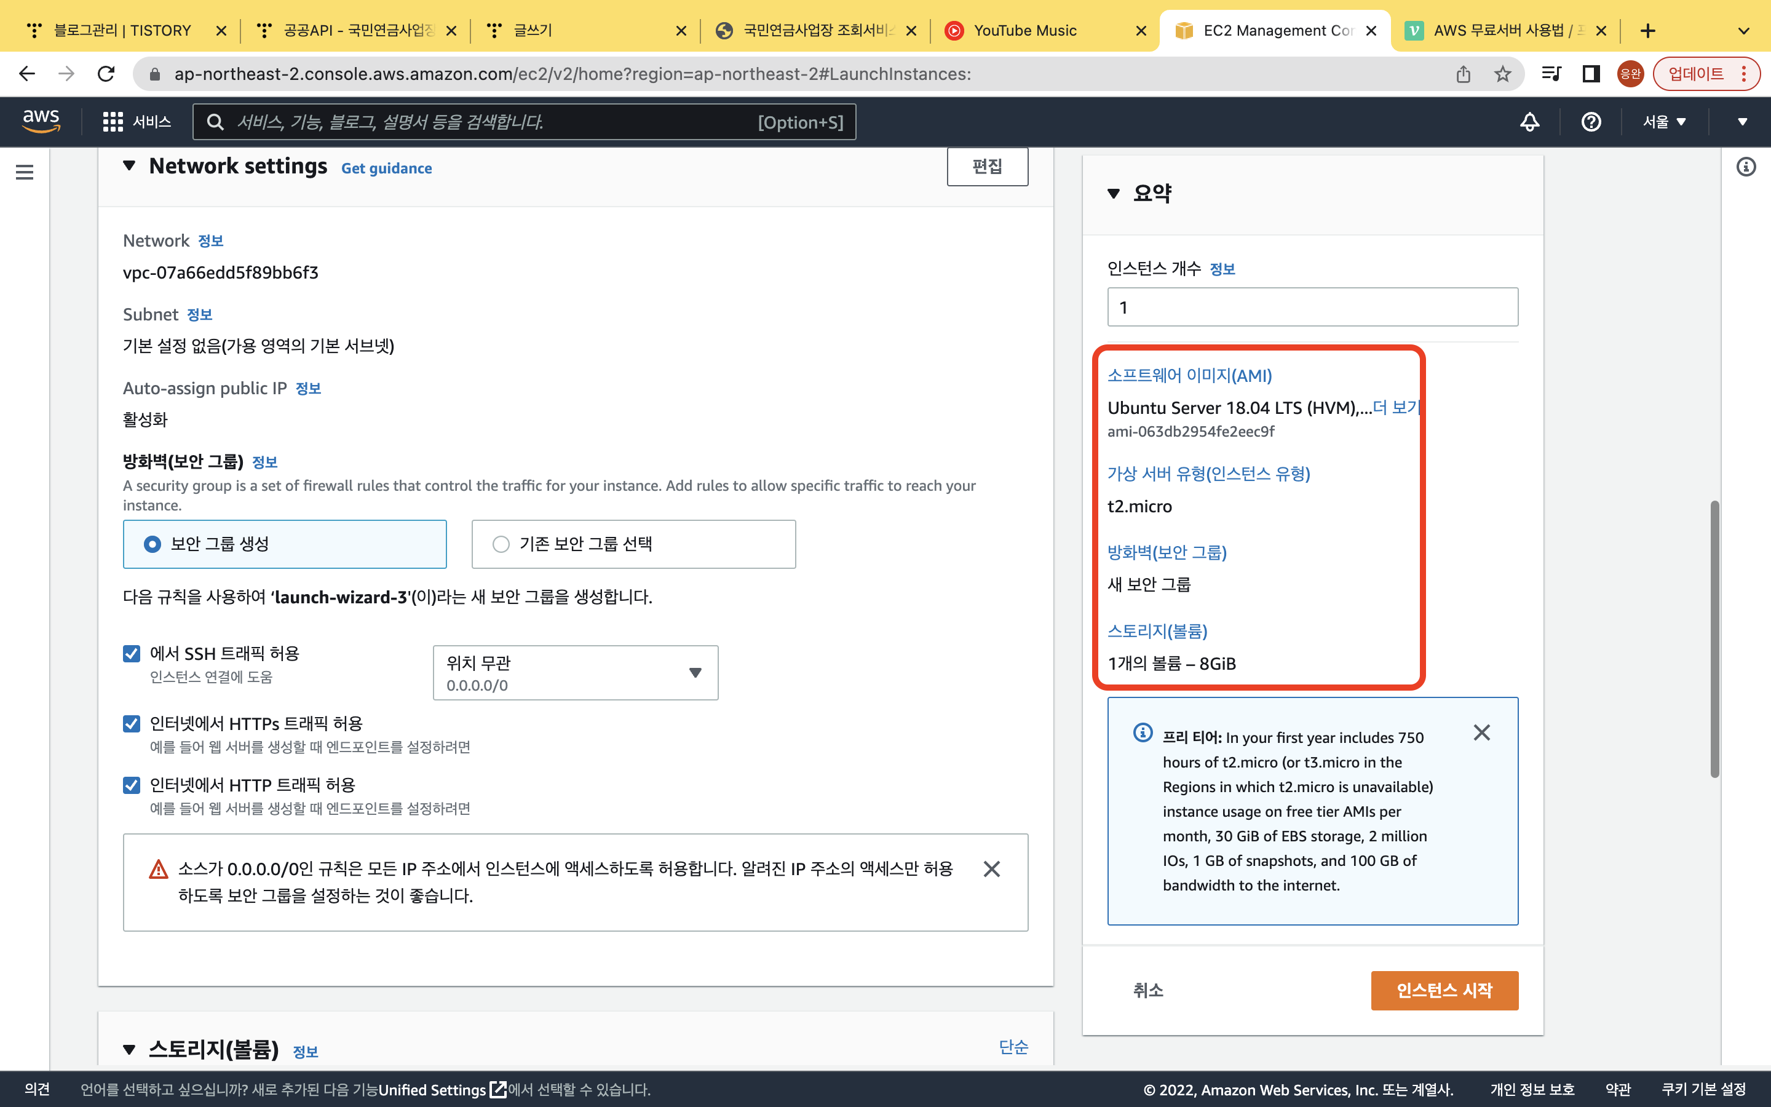This screenshot has height=1107, width=1771.
Task: Open the AWS notifications bell
Action: click(x=1529, y=122)
